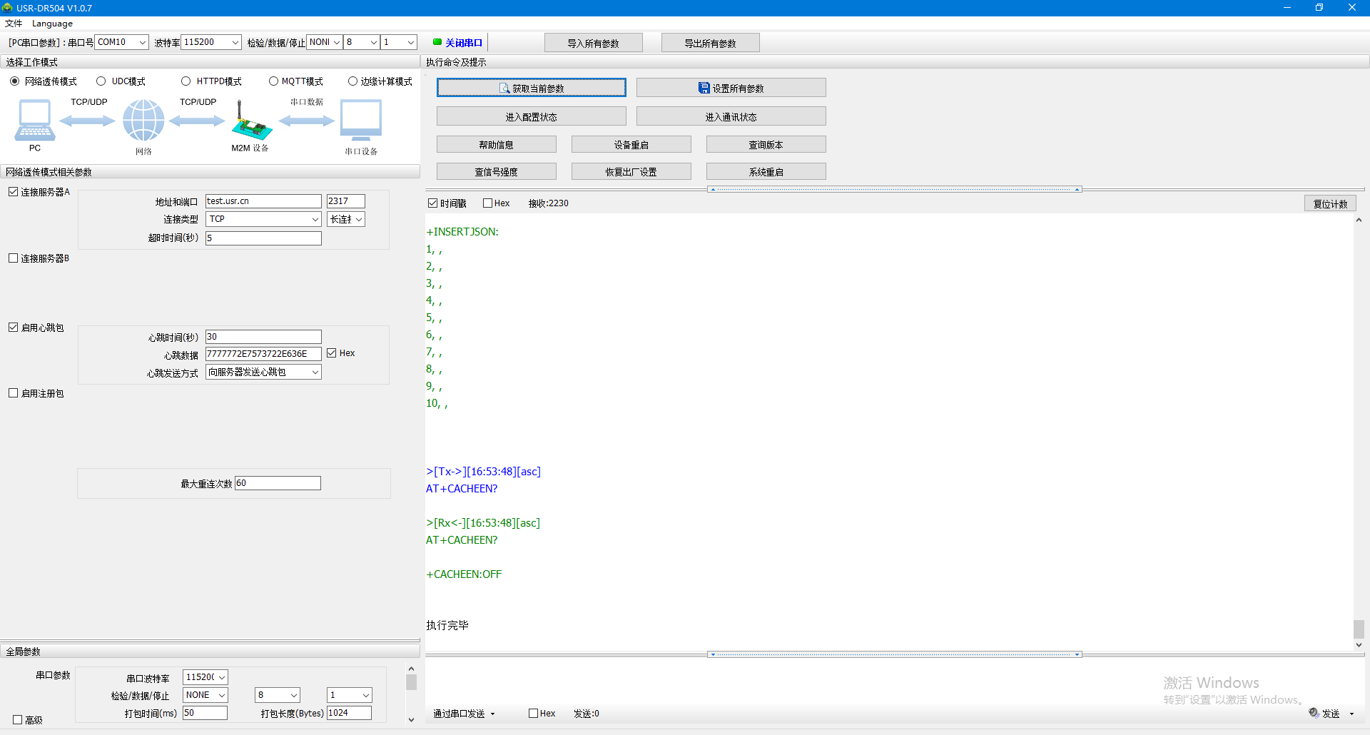Viewport: 1370px width, 735px height.
Task: Uncheck the 时间戳 checkbox
Action: point(432,203)
